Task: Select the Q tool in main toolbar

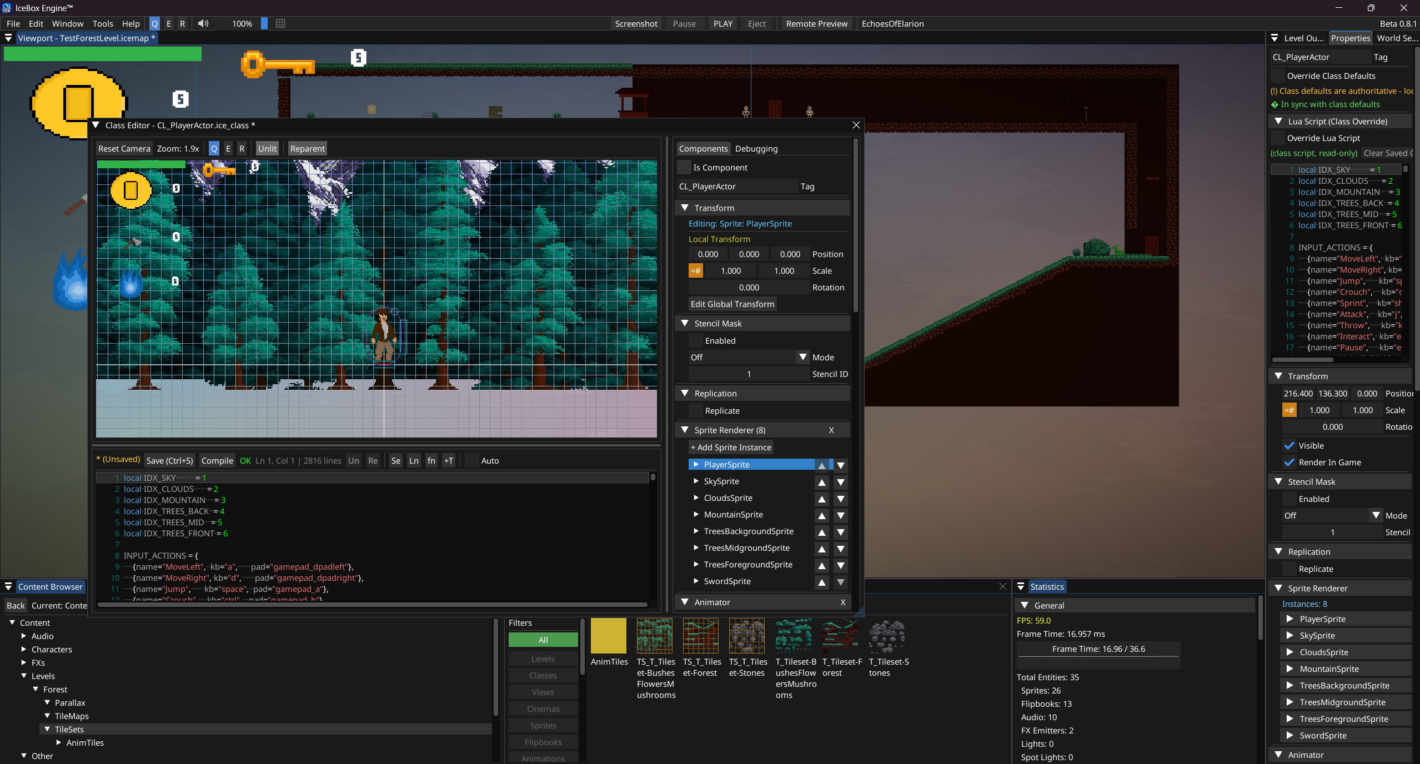Action: click(154, 23)
